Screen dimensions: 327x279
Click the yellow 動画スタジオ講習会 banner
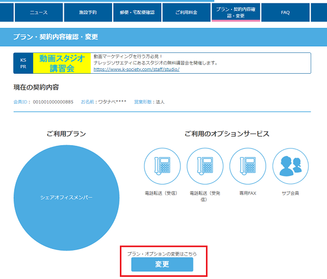[62, 63]
